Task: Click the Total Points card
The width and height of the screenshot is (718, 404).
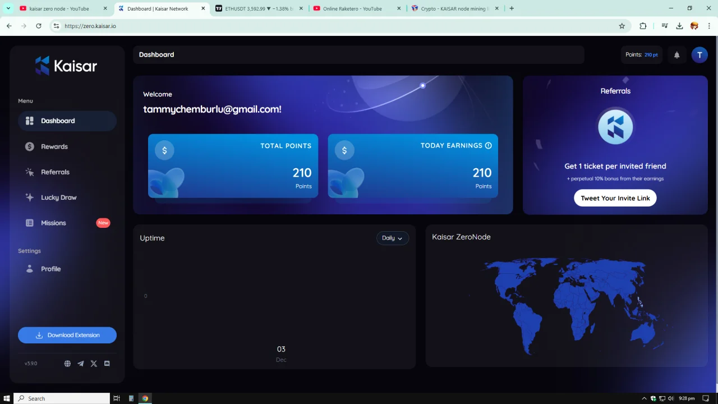Action: coord(233,166)
